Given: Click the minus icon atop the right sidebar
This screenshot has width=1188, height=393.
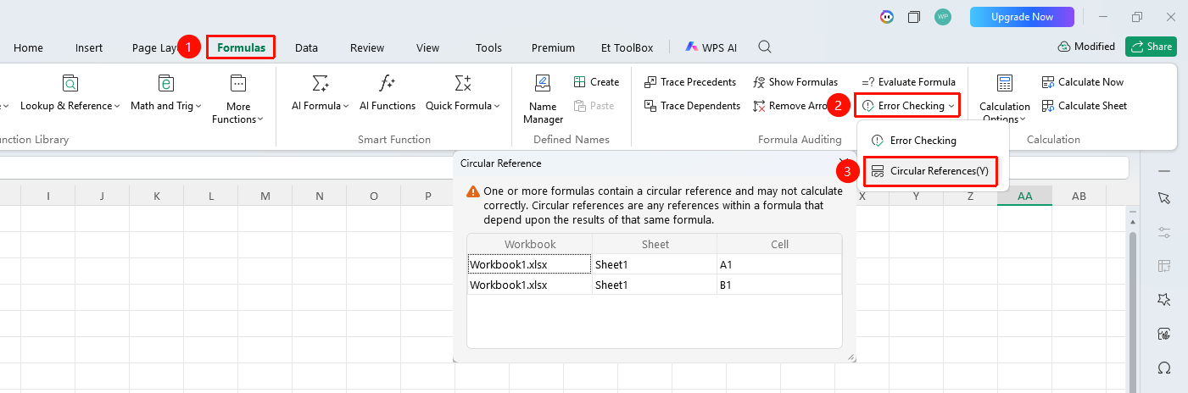Looking at the screenshot, I should (x=1164, y=170).
